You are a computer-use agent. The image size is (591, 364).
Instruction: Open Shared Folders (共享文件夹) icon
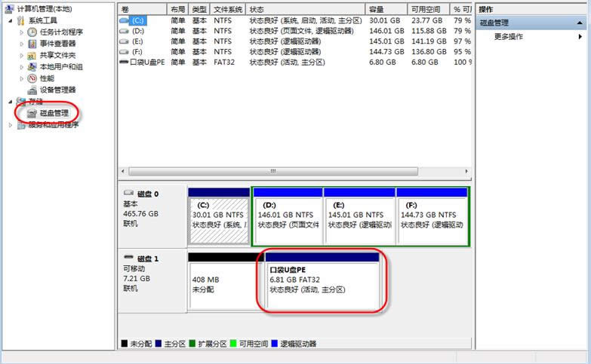[32, 55]
